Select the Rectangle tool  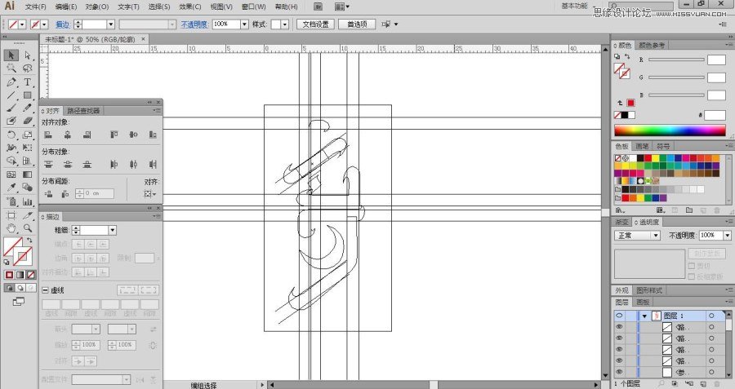[x=27, y=95]
